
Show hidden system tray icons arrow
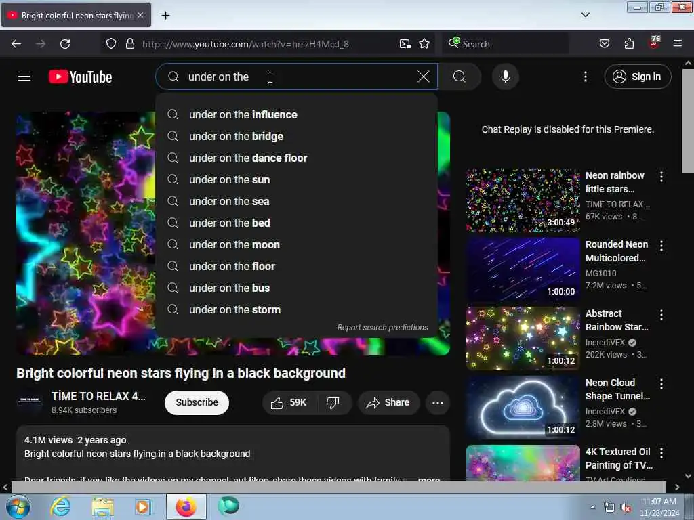coord(592,507)
